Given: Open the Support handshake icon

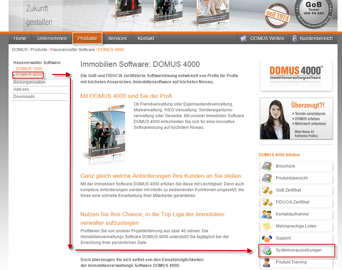Looking at the screenshot, I should 267,238.
